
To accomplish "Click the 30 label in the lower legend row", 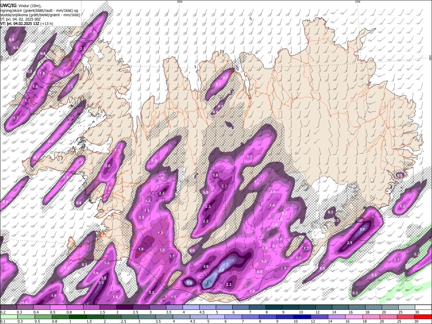I will [x=416, y=322].
